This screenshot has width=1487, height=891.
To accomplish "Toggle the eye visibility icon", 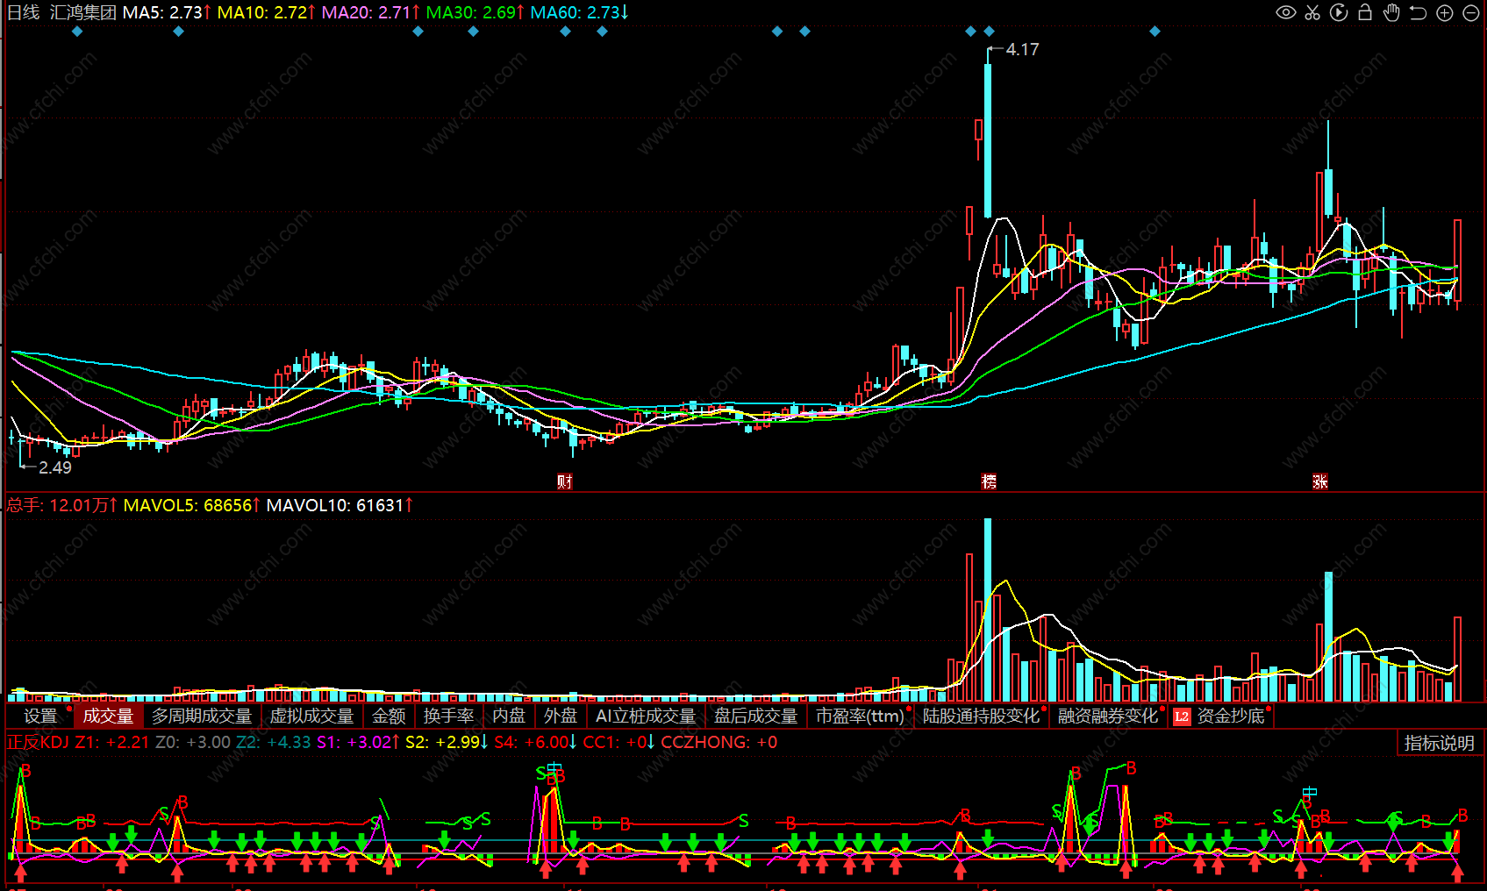I will click(x=1285, y=12).
